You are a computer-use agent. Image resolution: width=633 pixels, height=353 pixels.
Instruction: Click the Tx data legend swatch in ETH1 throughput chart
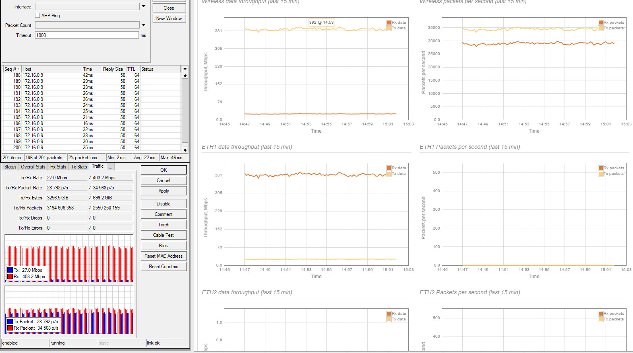coord(389,174)
